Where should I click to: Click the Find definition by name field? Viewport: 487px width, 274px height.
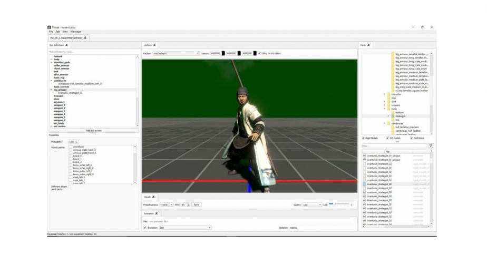pos(93,52)
